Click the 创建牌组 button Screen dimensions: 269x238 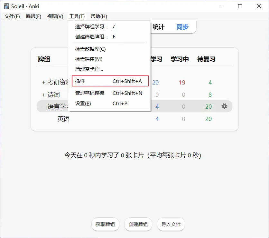click(138, 224)
